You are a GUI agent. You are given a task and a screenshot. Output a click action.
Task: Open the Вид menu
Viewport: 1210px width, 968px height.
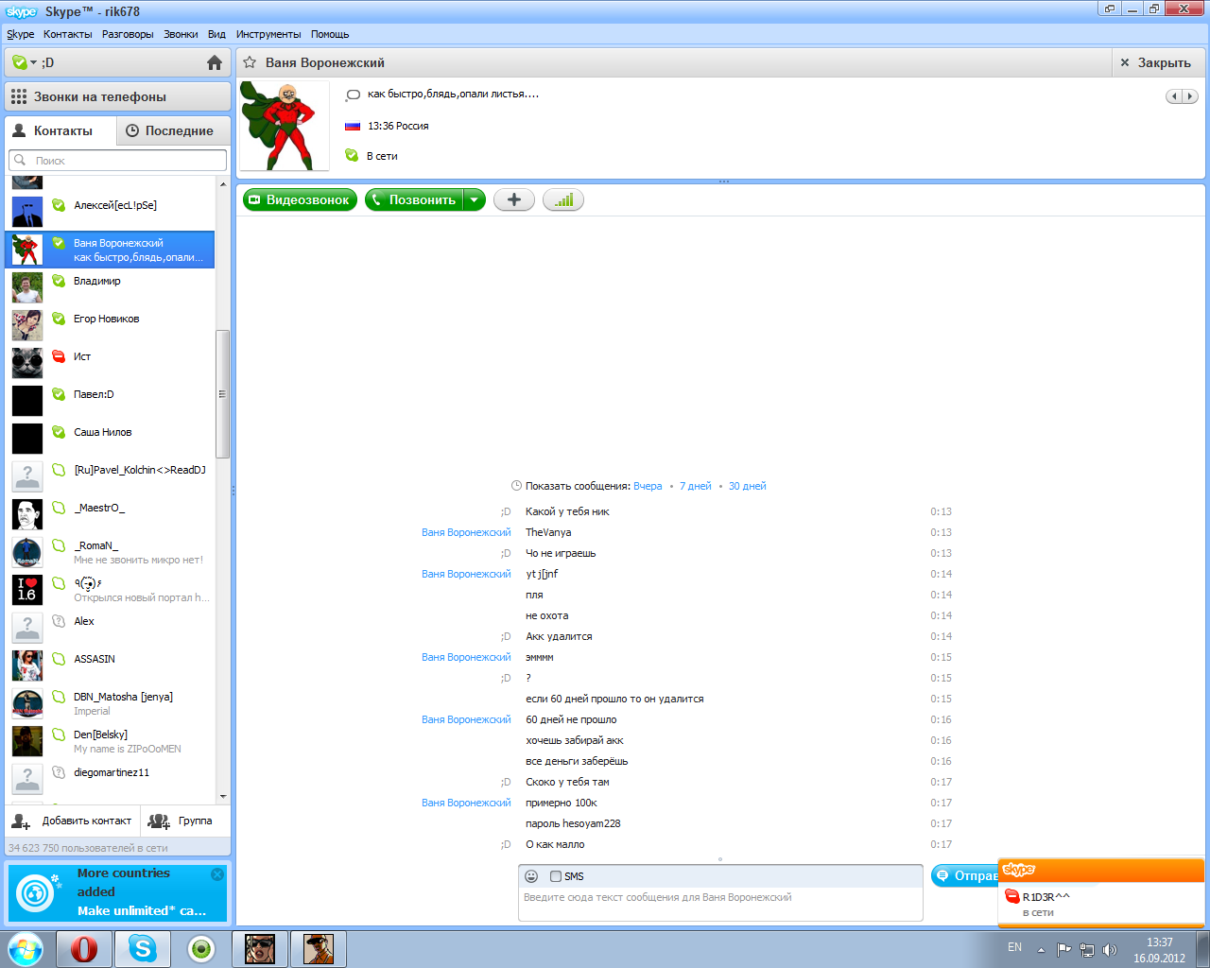(x=216, y=34)
